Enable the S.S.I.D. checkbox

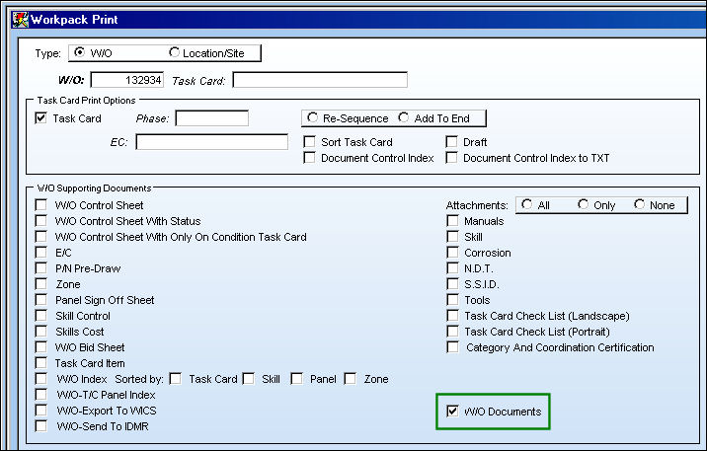tap(452, 284)
